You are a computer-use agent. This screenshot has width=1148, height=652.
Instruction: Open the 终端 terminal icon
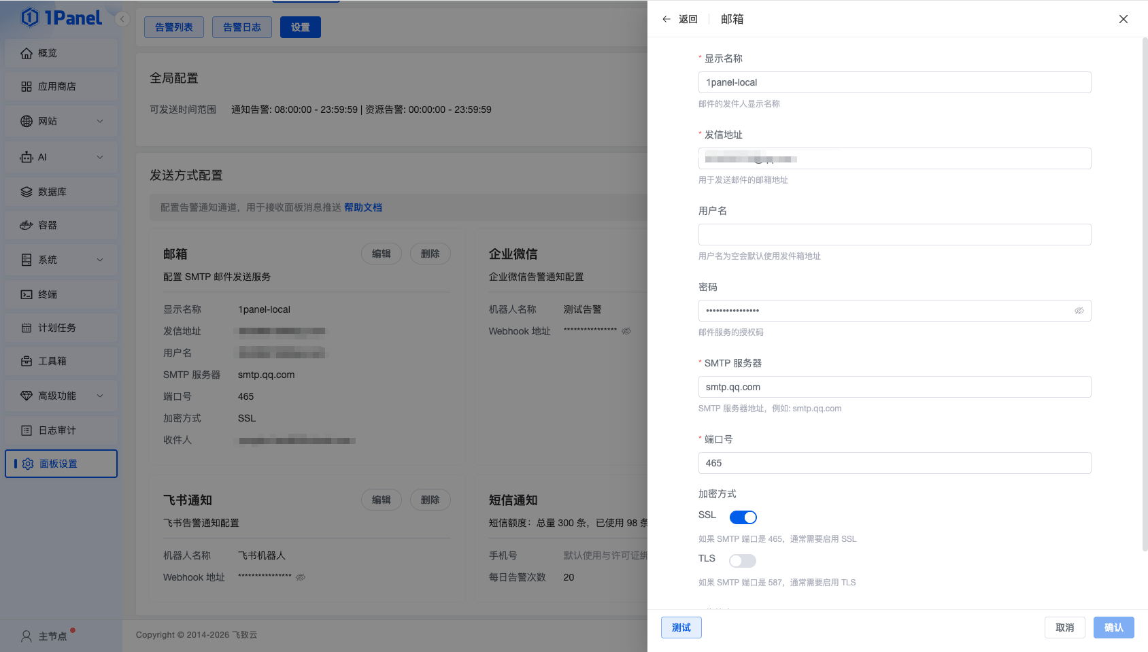point(27,294)
